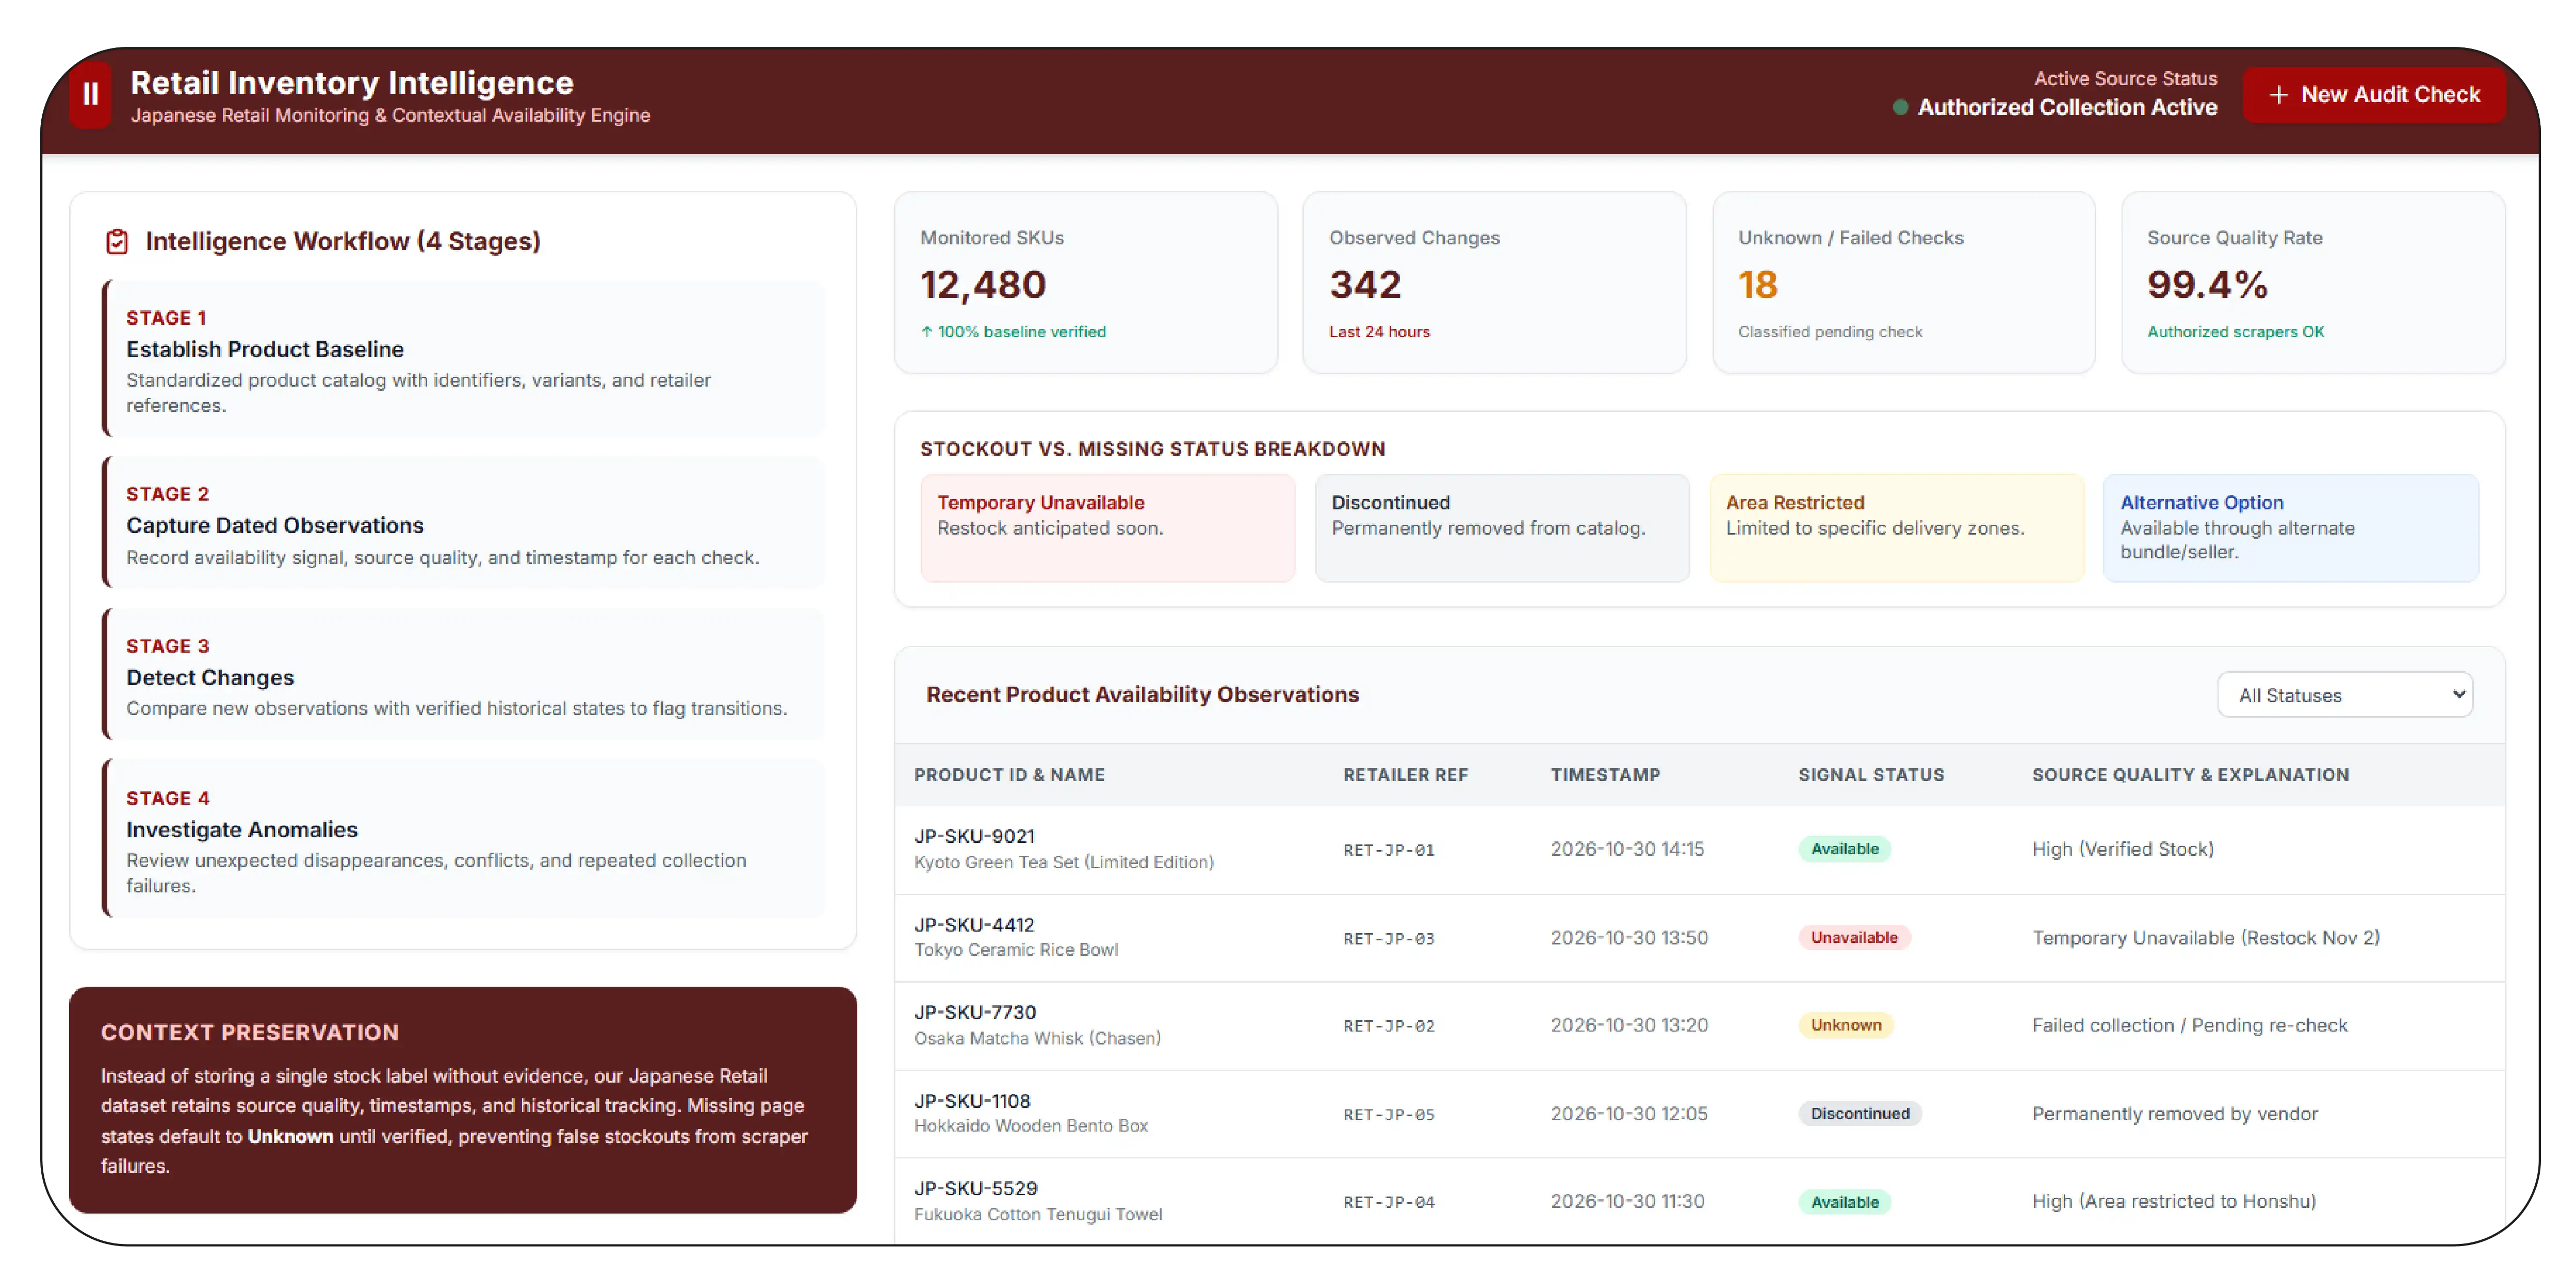Click the Unknown / Failed Checks 18 value
Image resolution: width=2576 pixels, height=1278 pixels.
(1757, 286)
